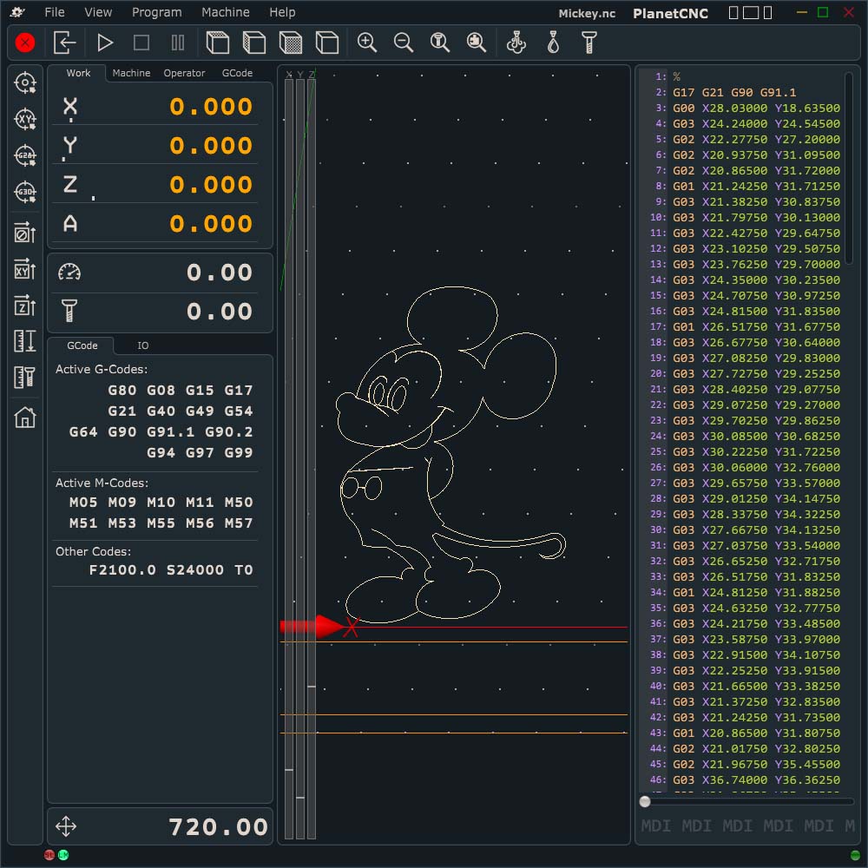
Task: Select G-code line 17 in the listing
Action: [x=755, y=327]
